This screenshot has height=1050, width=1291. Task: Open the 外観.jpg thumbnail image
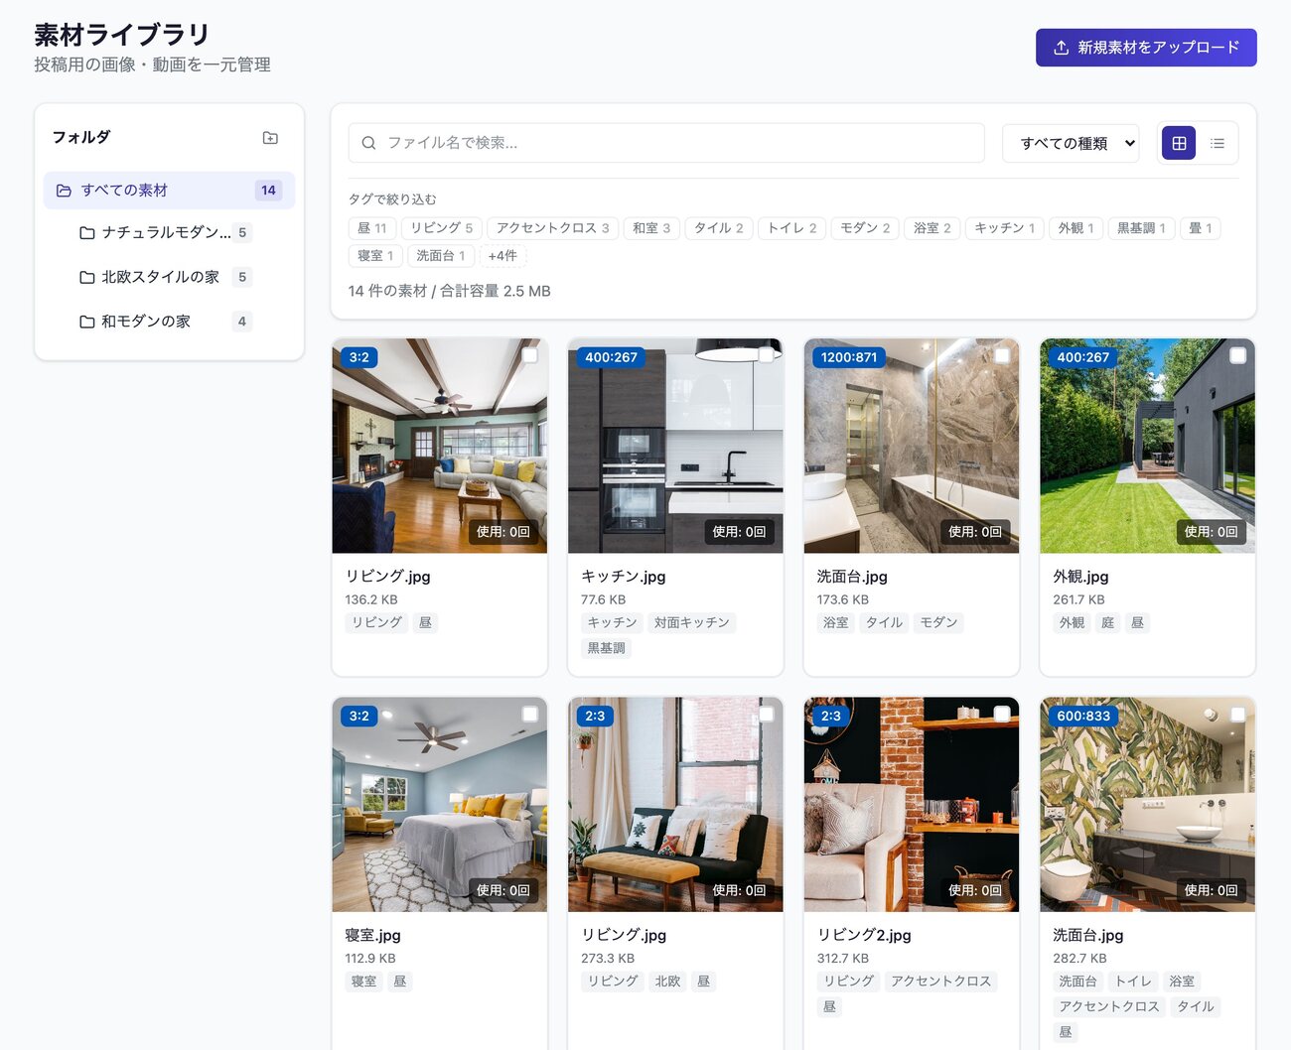1147,446
